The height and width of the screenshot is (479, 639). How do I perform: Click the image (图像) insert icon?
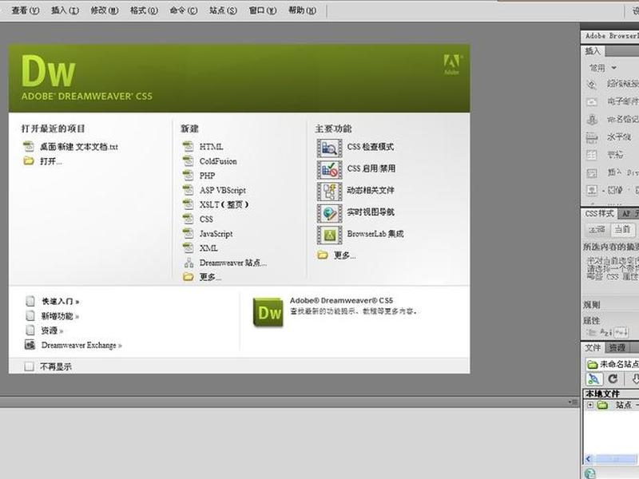click(592, 190)
